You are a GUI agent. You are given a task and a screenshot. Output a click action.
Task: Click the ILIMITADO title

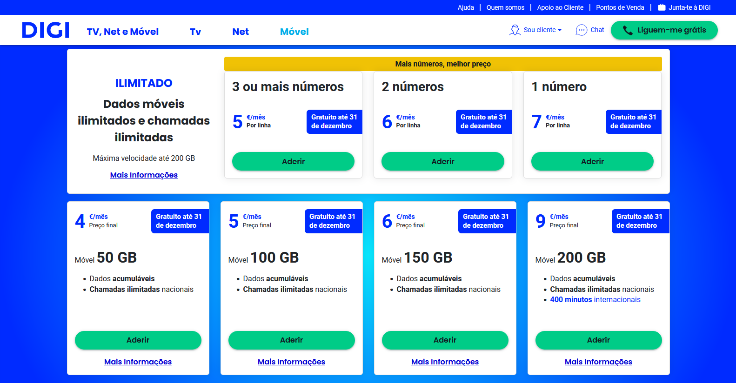point(144,83)
